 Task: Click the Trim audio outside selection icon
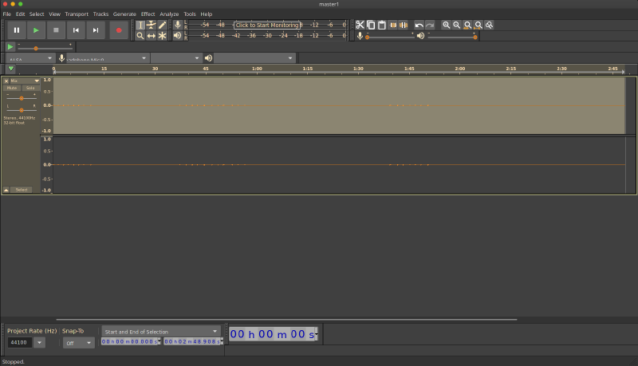point(392,25)
